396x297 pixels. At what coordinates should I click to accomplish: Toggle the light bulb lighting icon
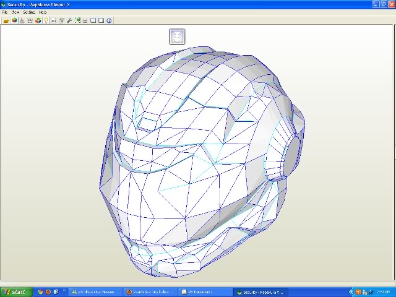[46, 20]
